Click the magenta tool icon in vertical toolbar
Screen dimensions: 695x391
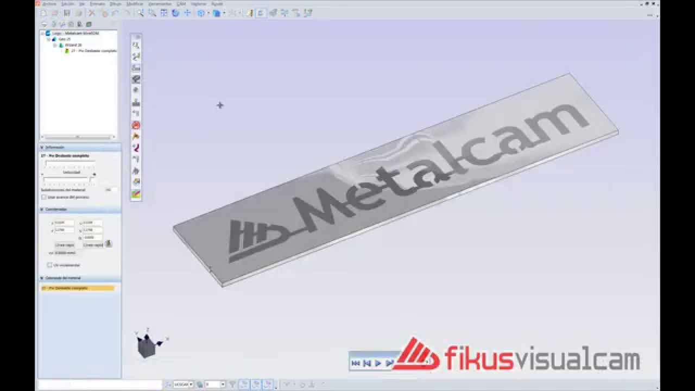pos(136,148)
